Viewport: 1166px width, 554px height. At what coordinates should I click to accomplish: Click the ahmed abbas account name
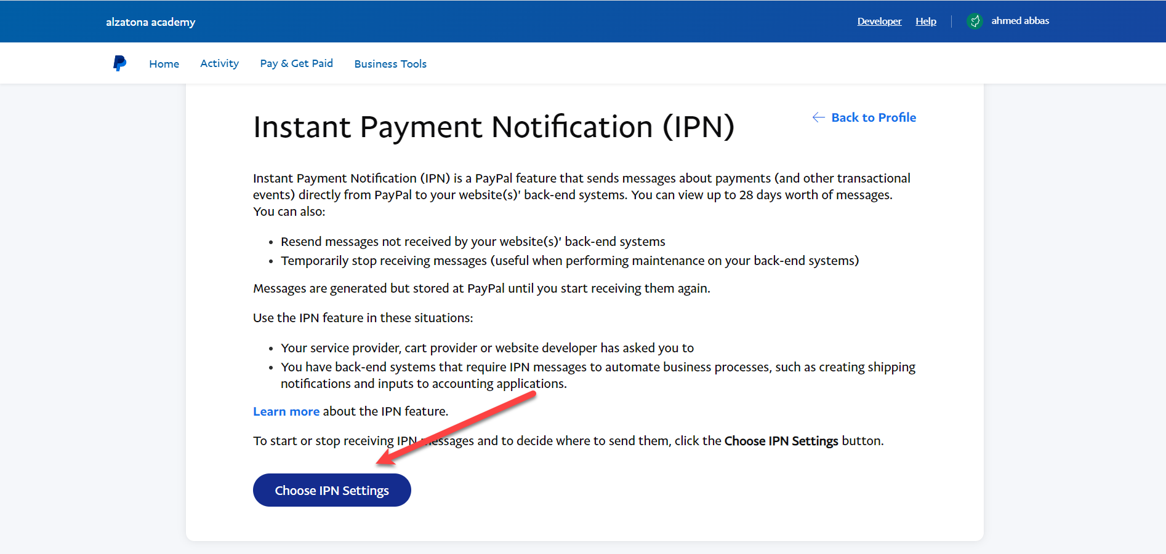(1020, 21)
